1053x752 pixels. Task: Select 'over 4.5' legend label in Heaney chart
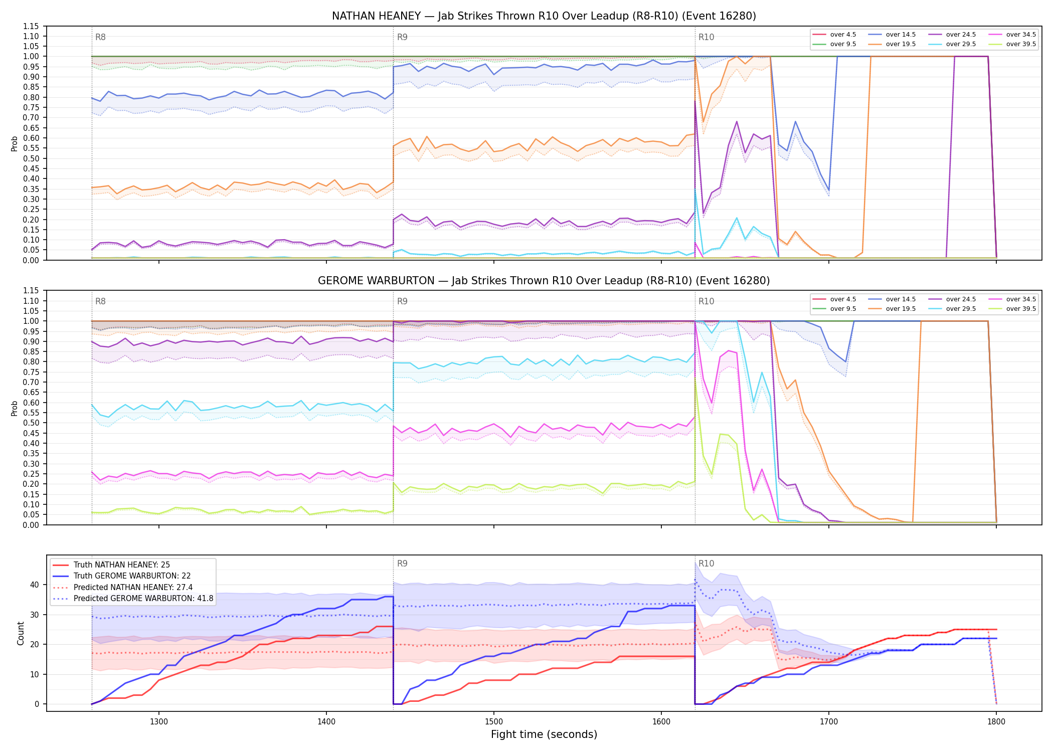(843, 35)
